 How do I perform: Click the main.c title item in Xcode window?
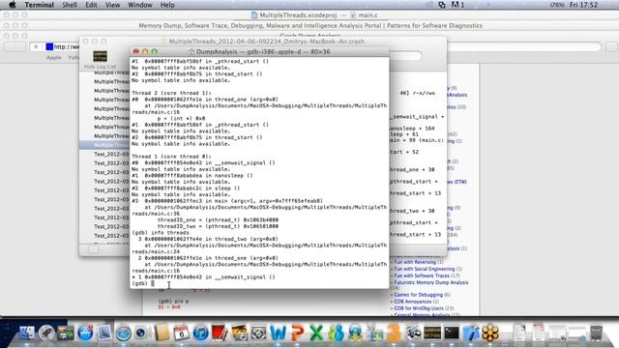point(365,15)
